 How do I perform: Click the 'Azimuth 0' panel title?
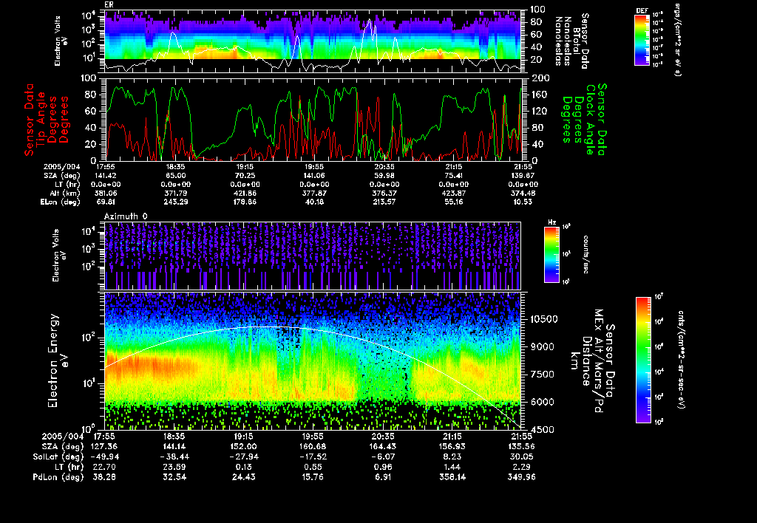click(x=126, y=216)
